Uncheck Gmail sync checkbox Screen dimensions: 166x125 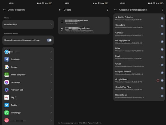click(162, 65)
